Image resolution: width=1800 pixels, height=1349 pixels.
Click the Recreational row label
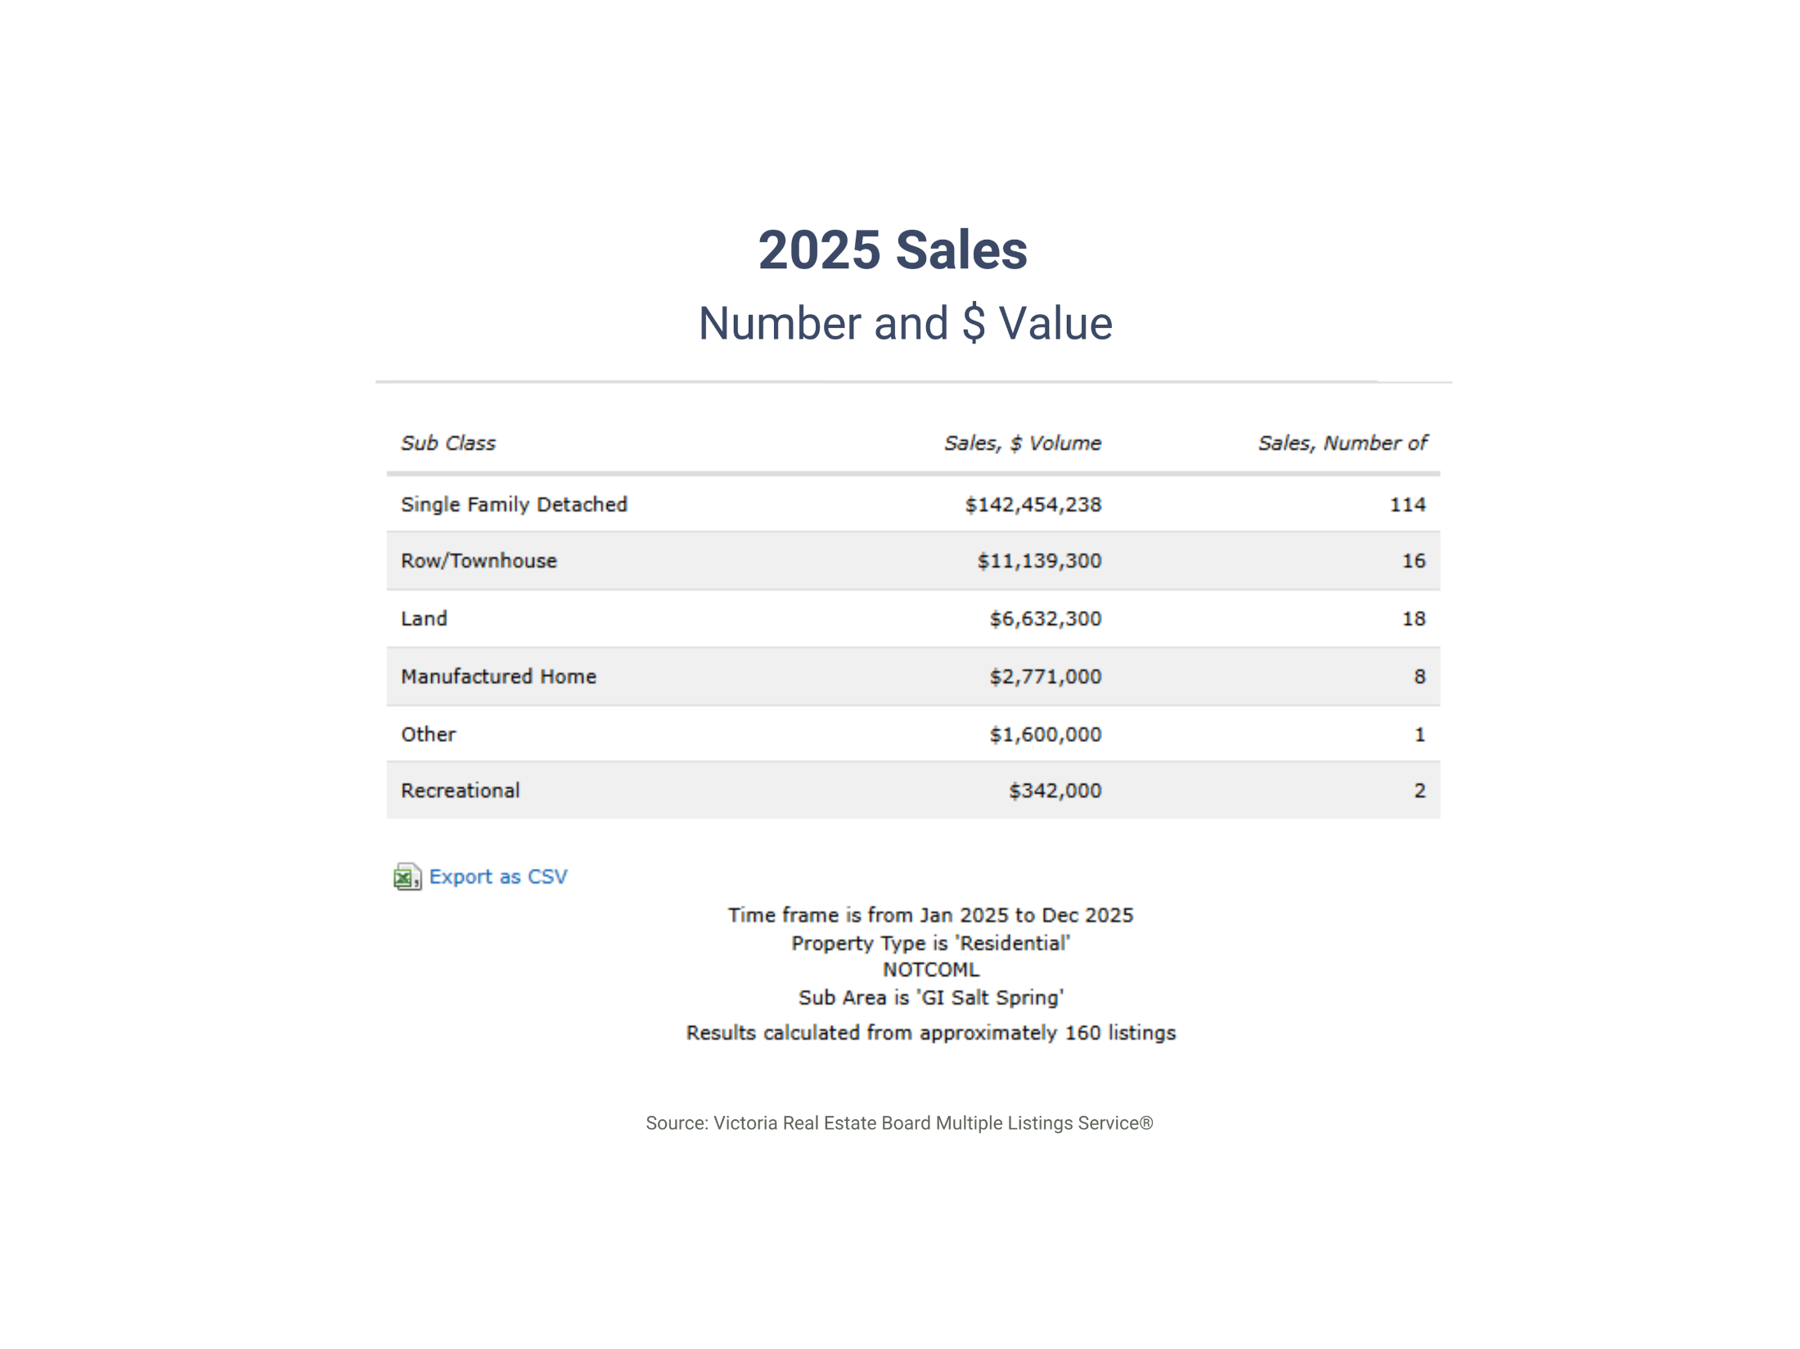(460, 791)
